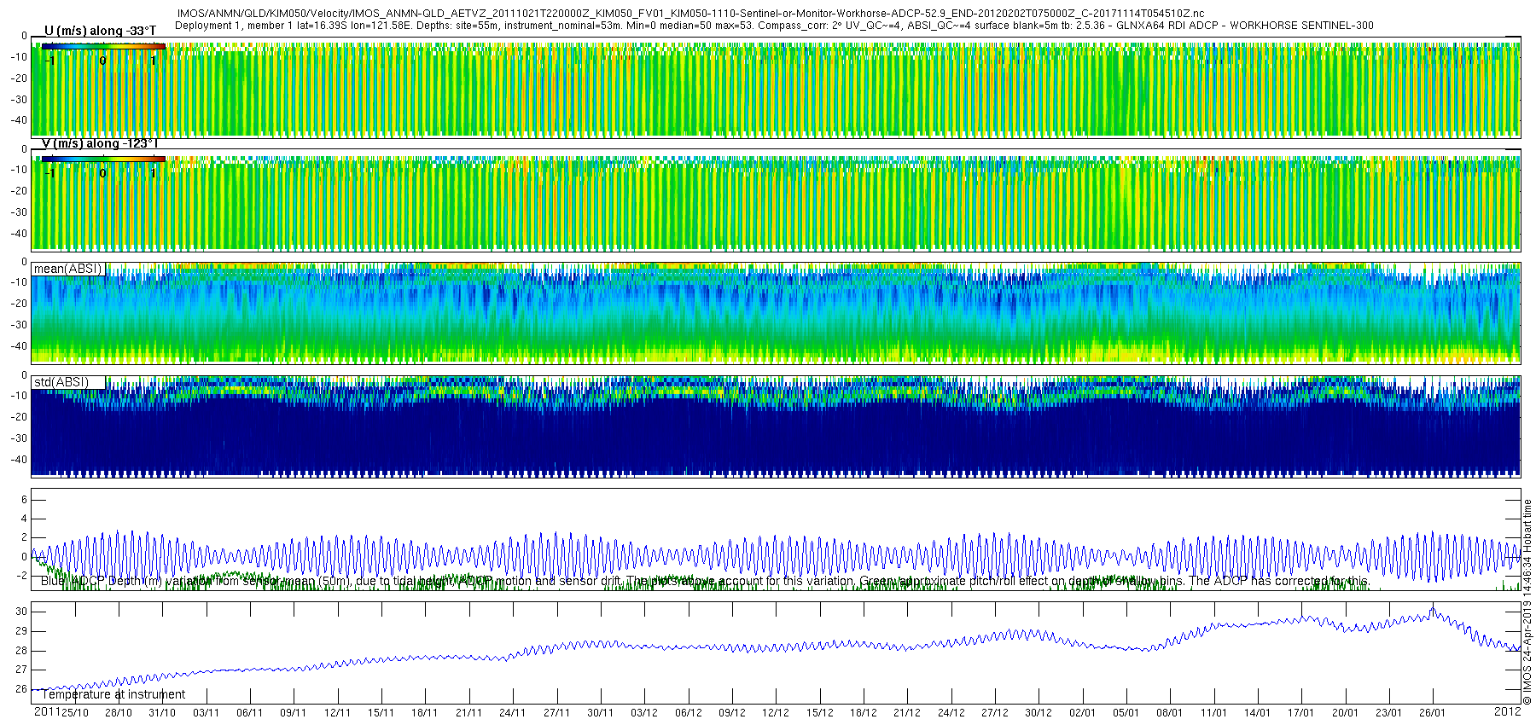Click the '12/12' date tick label
Viewport: 1536px width, 725px height.
point(776,713)
